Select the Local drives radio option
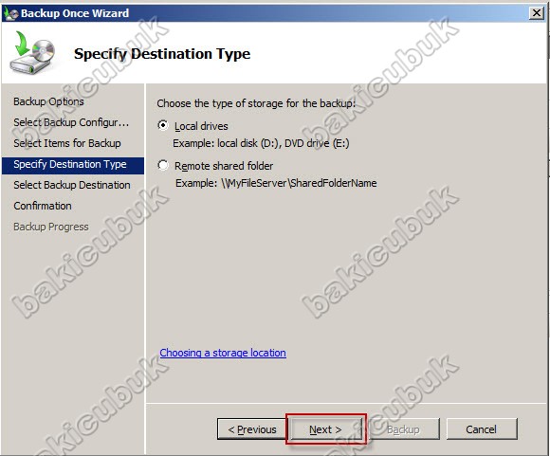The width and height of the screenshot is (550, 456). pos(163,125)
